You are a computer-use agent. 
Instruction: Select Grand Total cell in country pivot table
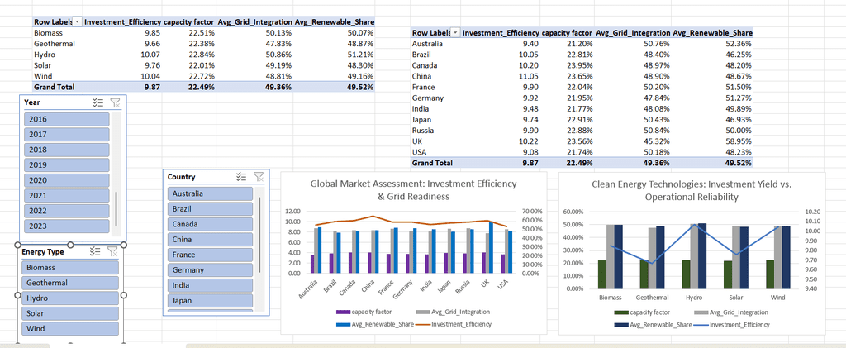coord(432,162)
